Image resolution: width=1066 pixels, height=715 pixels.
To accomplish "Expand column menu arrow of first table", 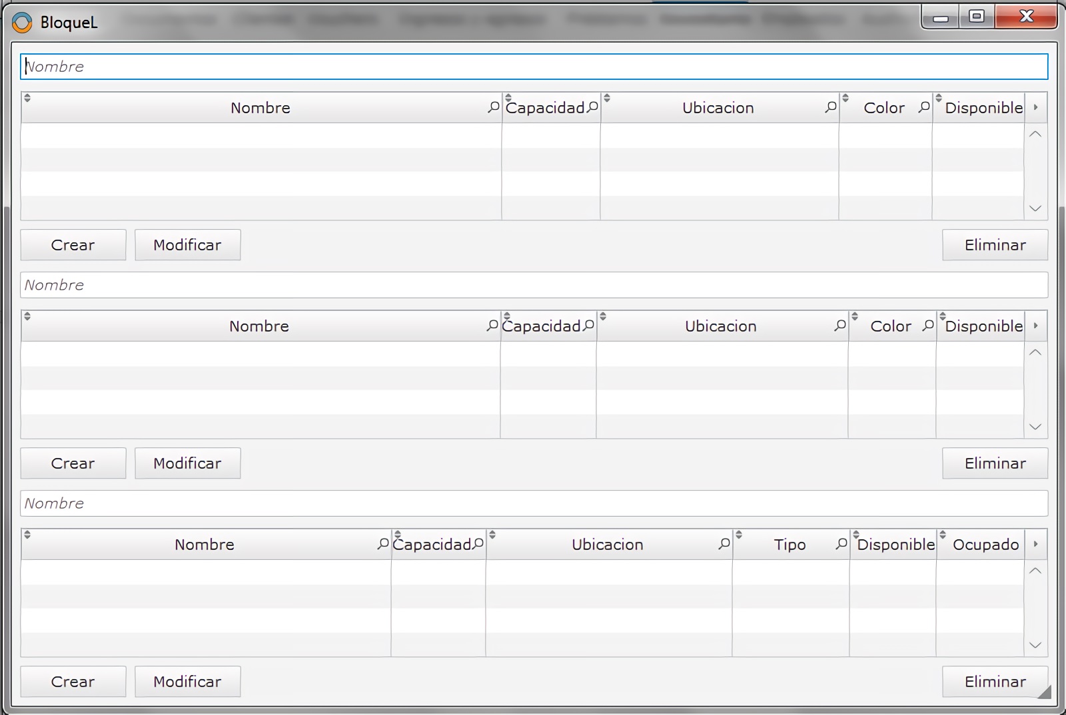I will coord(1035,107).
